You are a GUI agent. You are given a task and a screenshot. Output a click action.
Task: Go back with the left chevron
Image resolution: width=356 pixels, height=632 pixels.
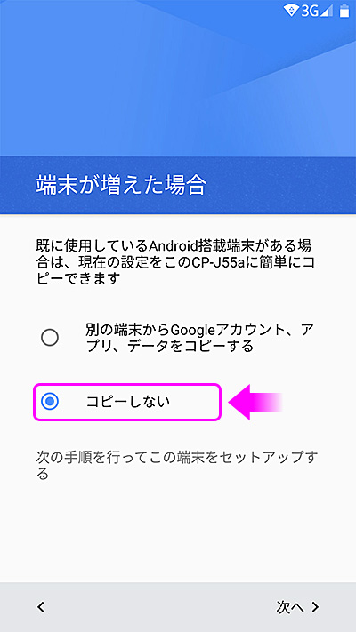(40, 606)
